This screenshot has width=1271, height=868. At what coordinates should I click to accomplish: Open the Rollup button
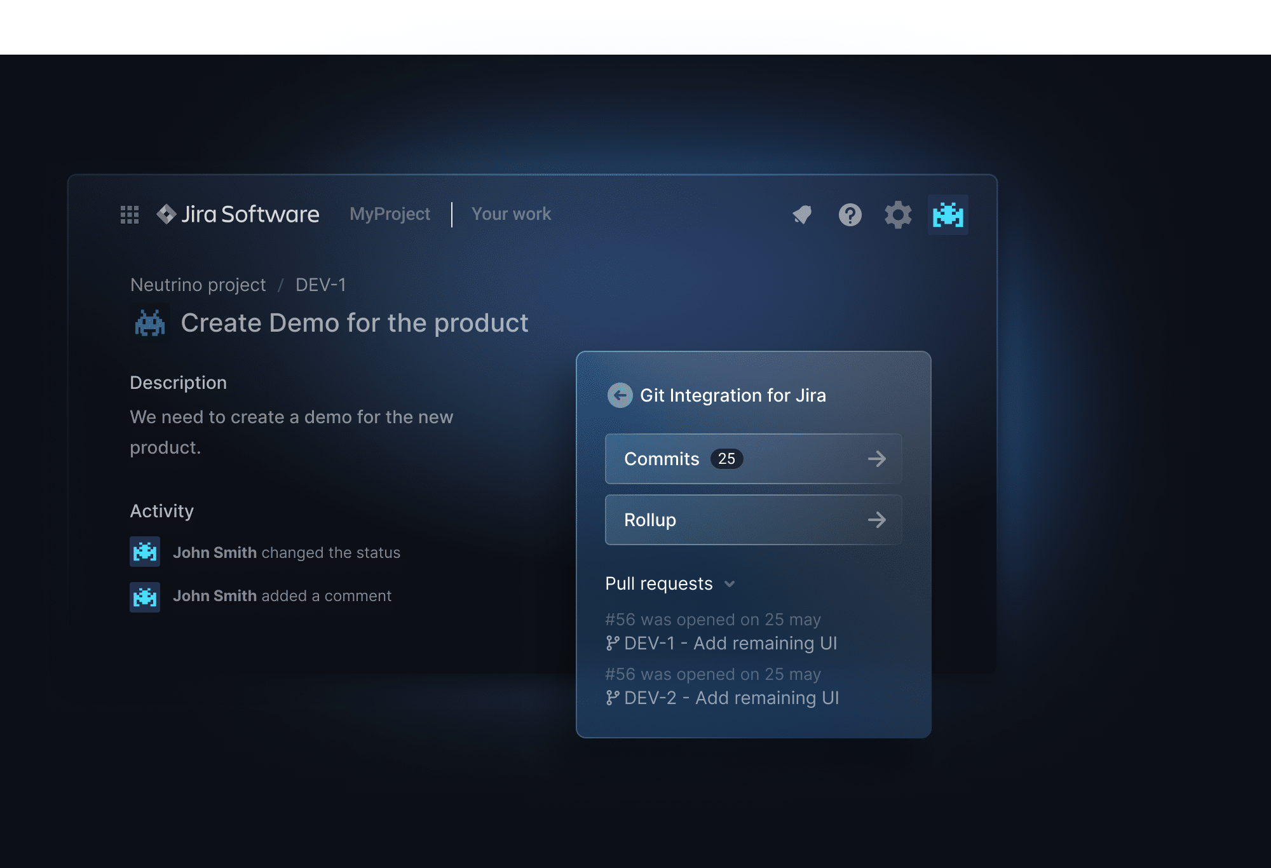point(753,520)
